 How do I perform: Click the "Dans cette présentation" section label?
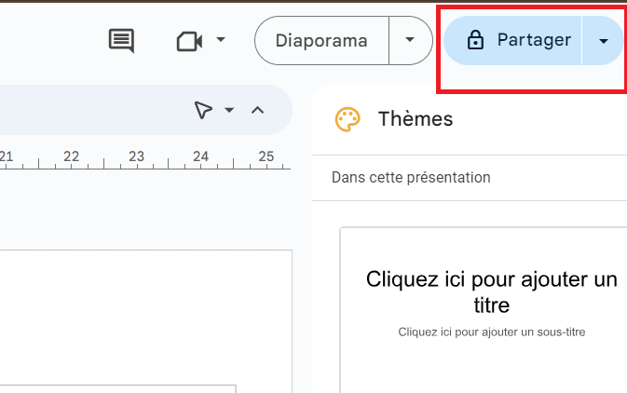click(x=411, y=178)
